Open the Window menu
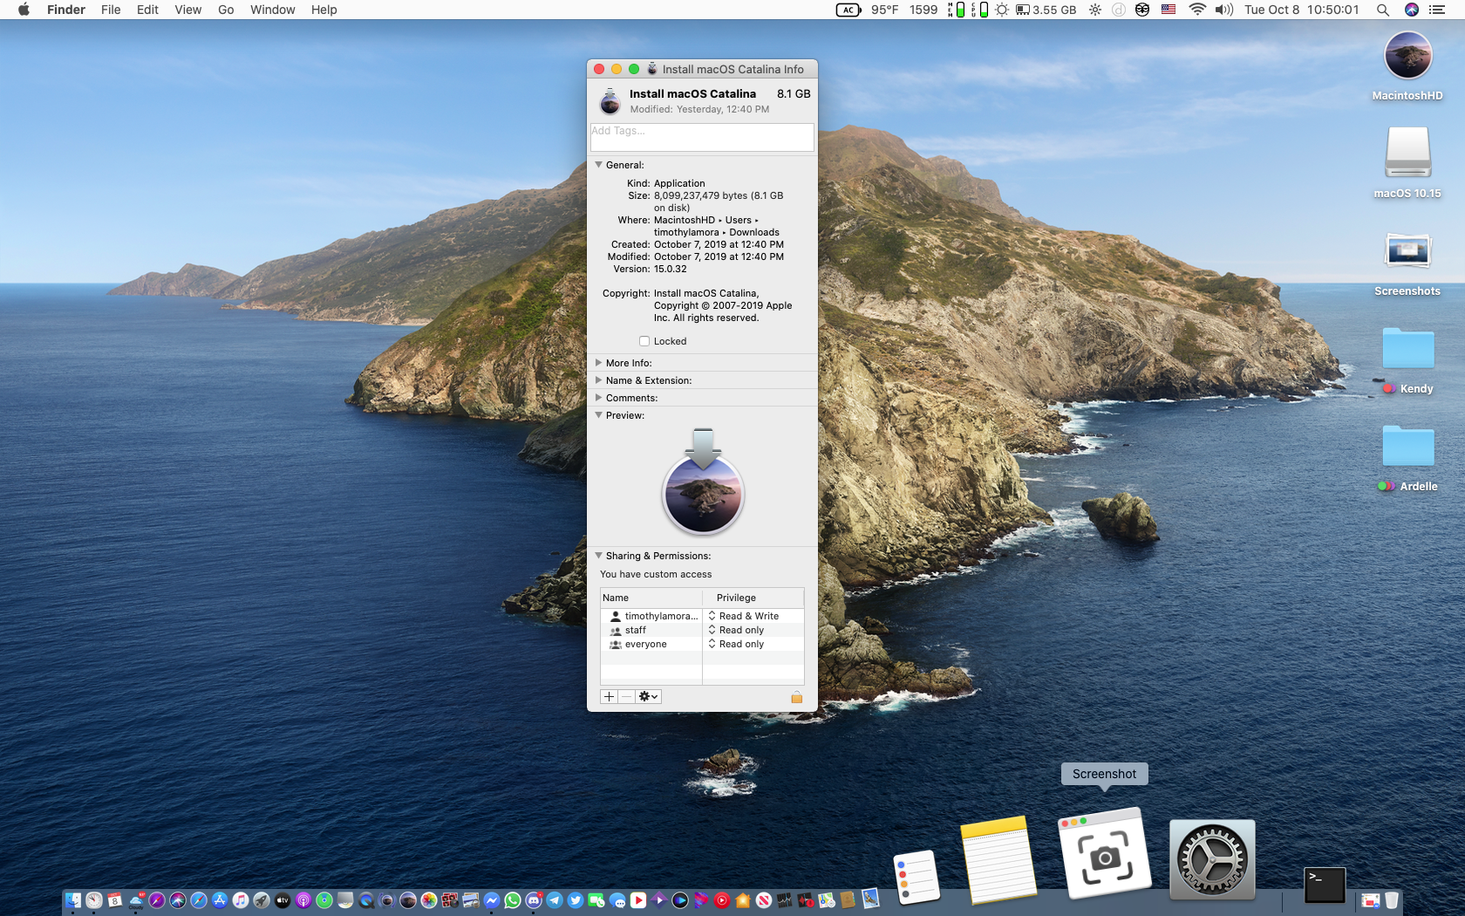 272,10
